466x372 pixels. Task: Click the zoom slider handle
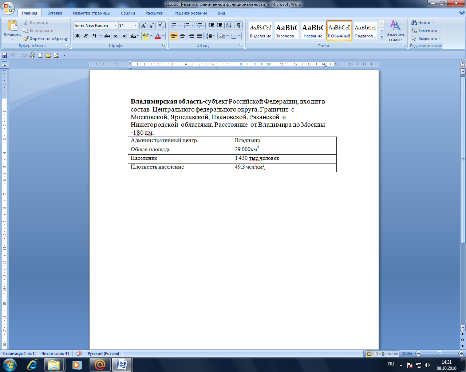pyautogui.click(x=439, y=353)
